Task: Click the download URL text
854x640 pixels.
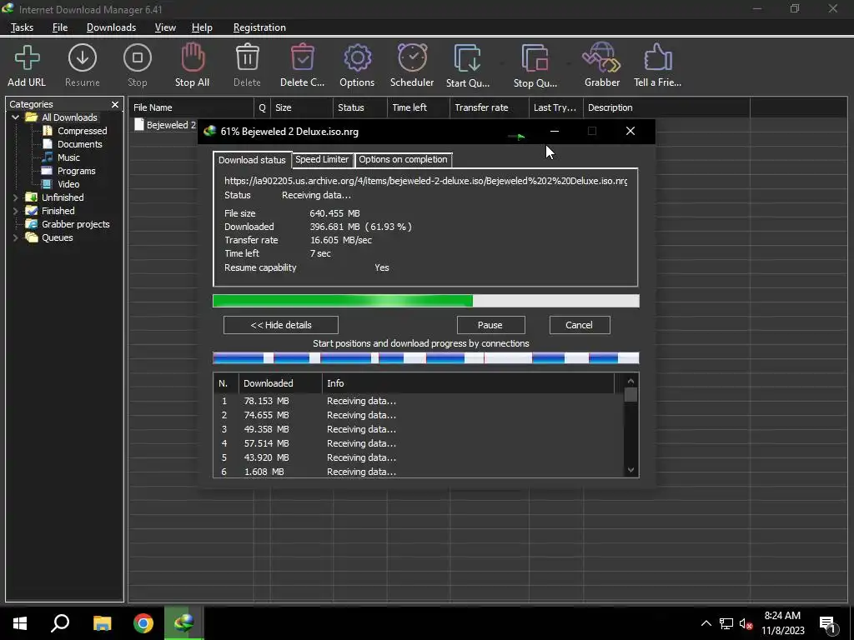Action: [x=426, y=181]
